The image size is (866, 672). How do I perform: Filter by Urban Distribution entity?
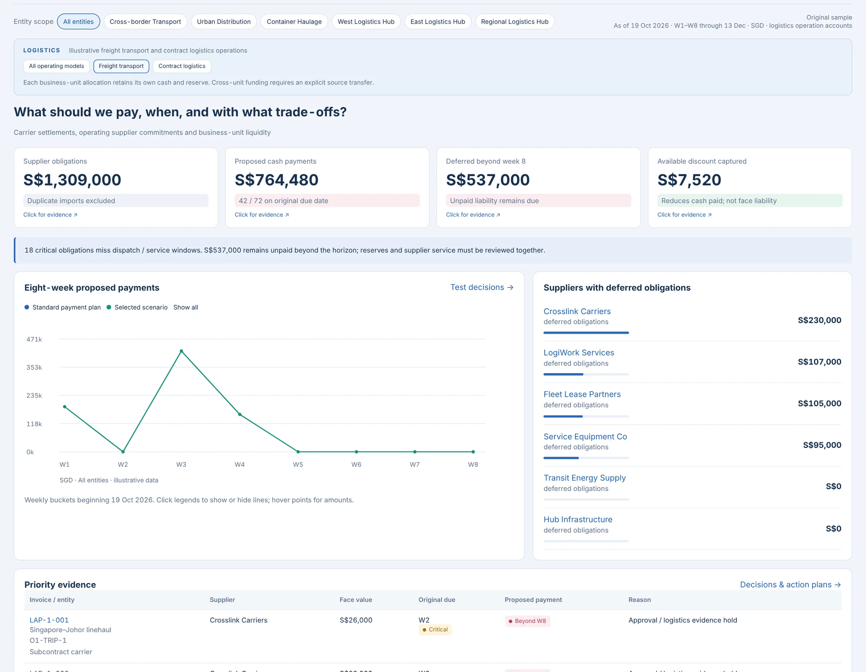[224, 21]
